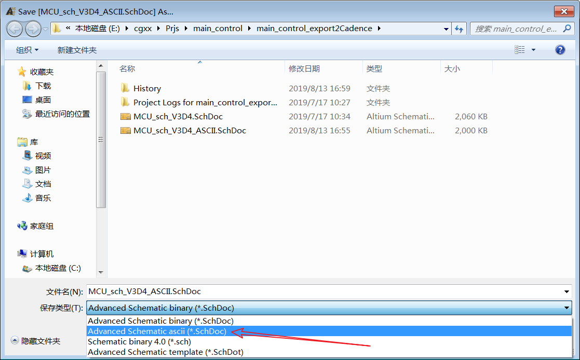The image size is (580, 360).
Task: Click main_control_export2Cadence in address path
Action: click(x=315, y=29)
